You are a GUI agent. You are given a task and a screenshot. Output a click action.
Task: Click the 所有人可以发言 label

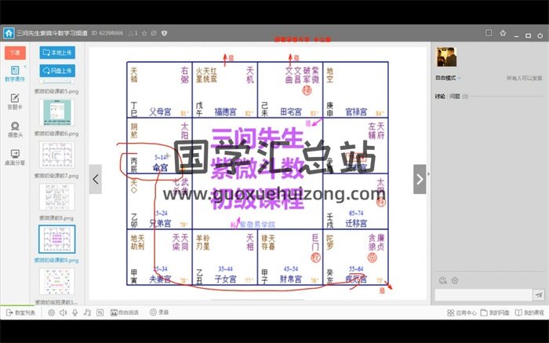[524, 78]
